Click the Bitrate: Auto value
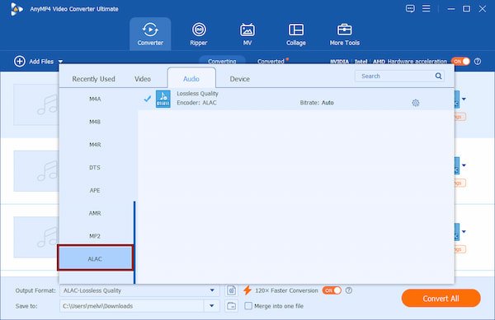The height and width of the screenshot is (320, 495). point(317,103)
